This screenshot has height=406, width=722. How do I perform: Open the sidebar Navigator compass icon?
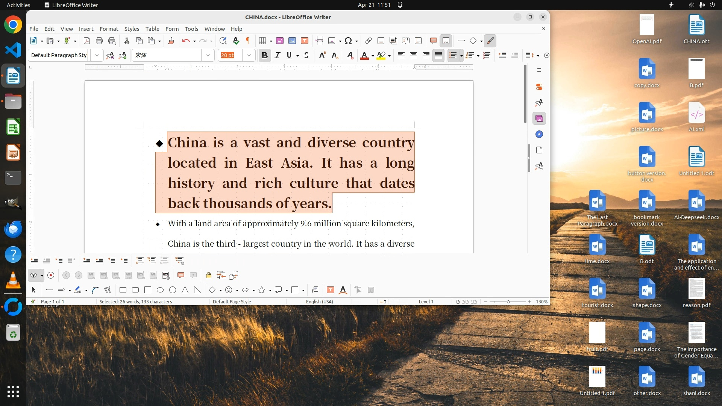539,134
